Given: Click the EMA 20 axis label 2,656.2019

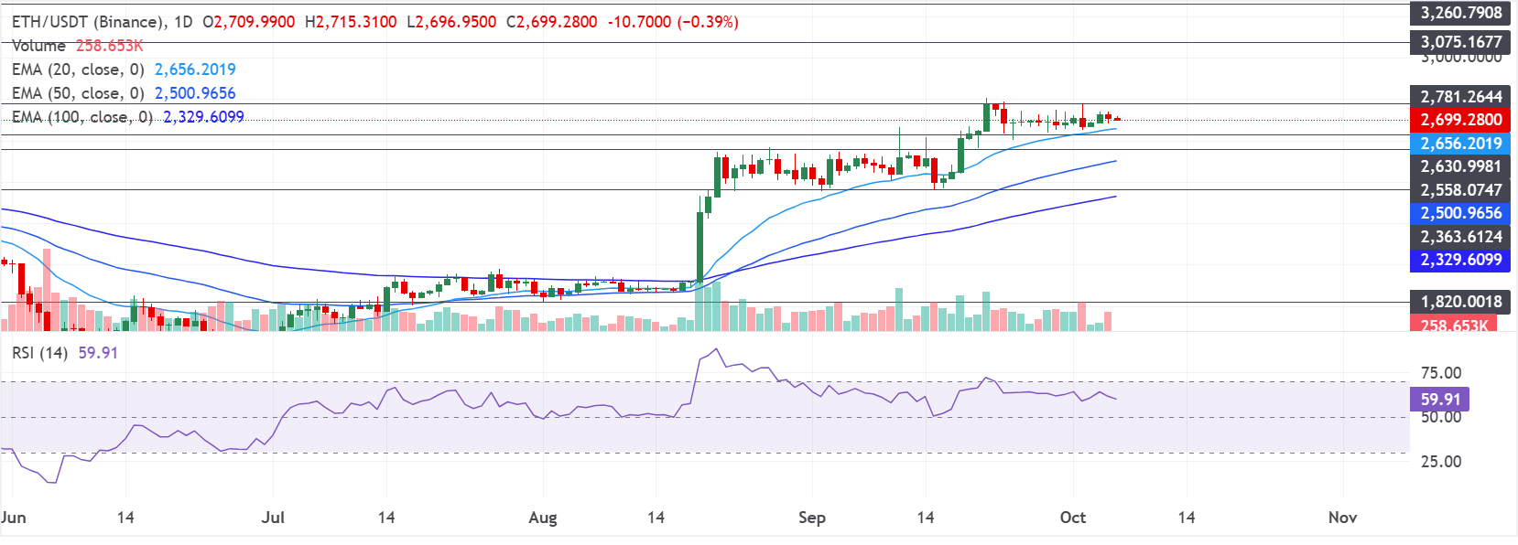Looking at the screenshot, I should 1461,144.
